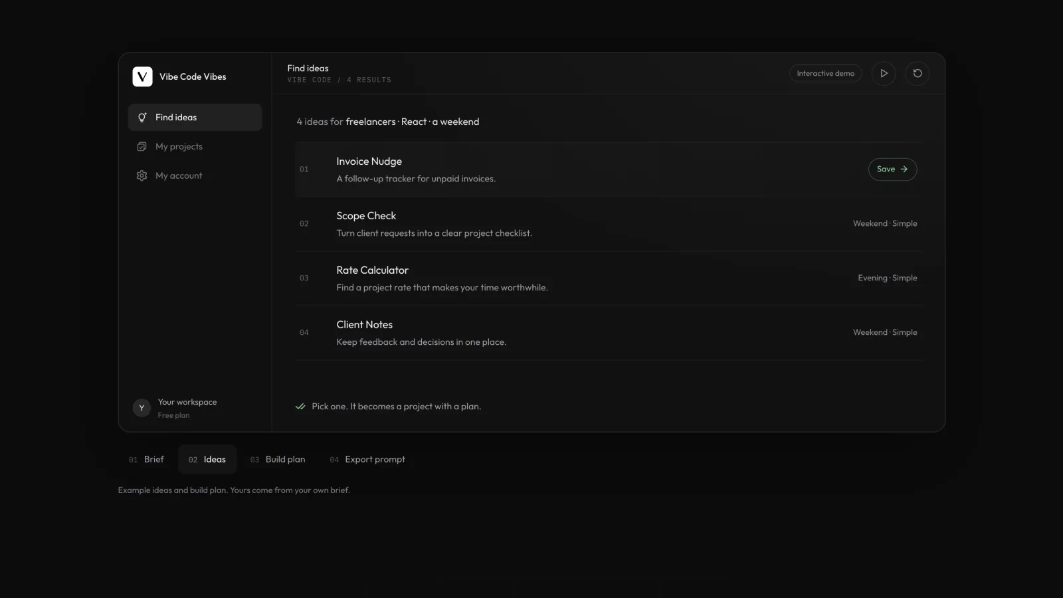
Task: Click the 'Pick one. It becomes a project' hint
Action: point(397,407)
